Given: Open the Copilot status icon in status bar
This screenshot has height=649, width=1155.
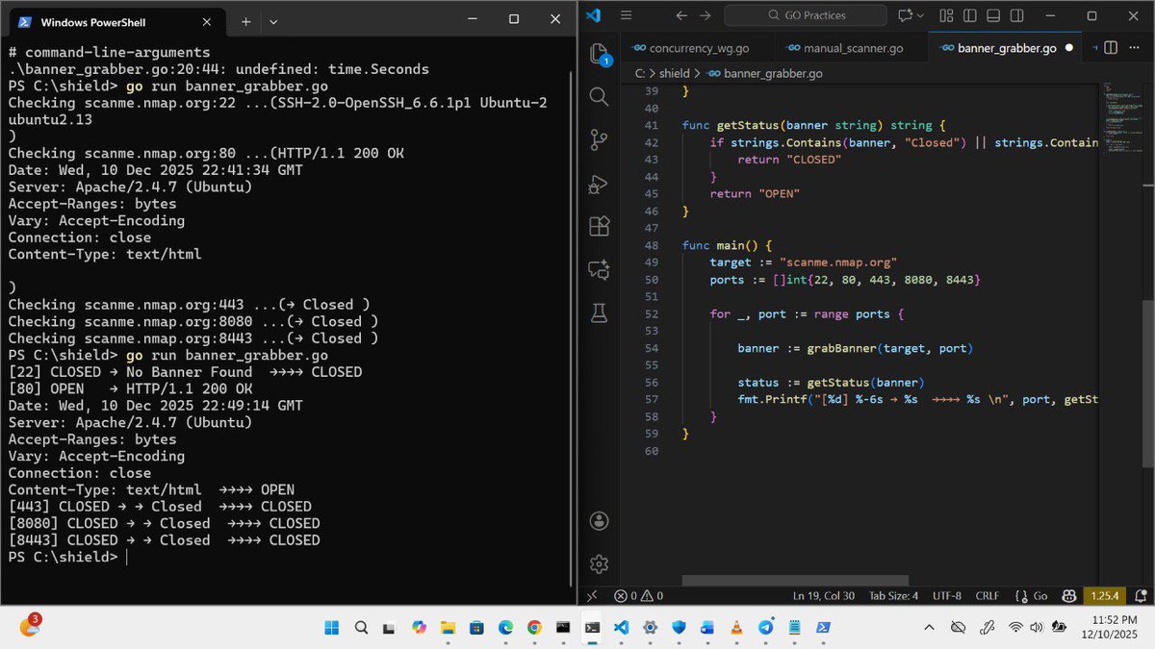Looking at the screenshot, I should click(x=1068, y=596).
